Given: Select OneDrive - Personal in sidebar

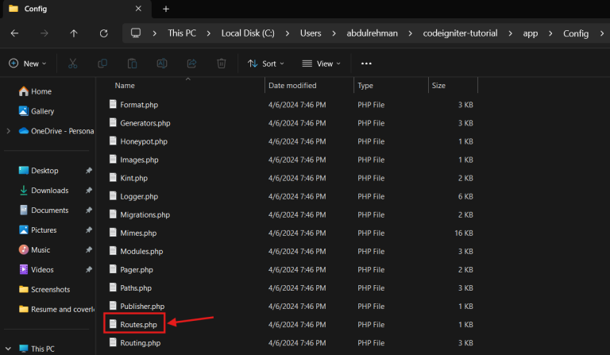Looking at the screenshot, I should (x=55, y=131).
